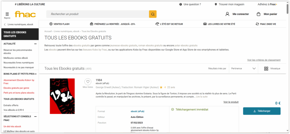Click the 1984 book title
The width and height of the screenshot is (290, 134).
click(x=99, y=80)
